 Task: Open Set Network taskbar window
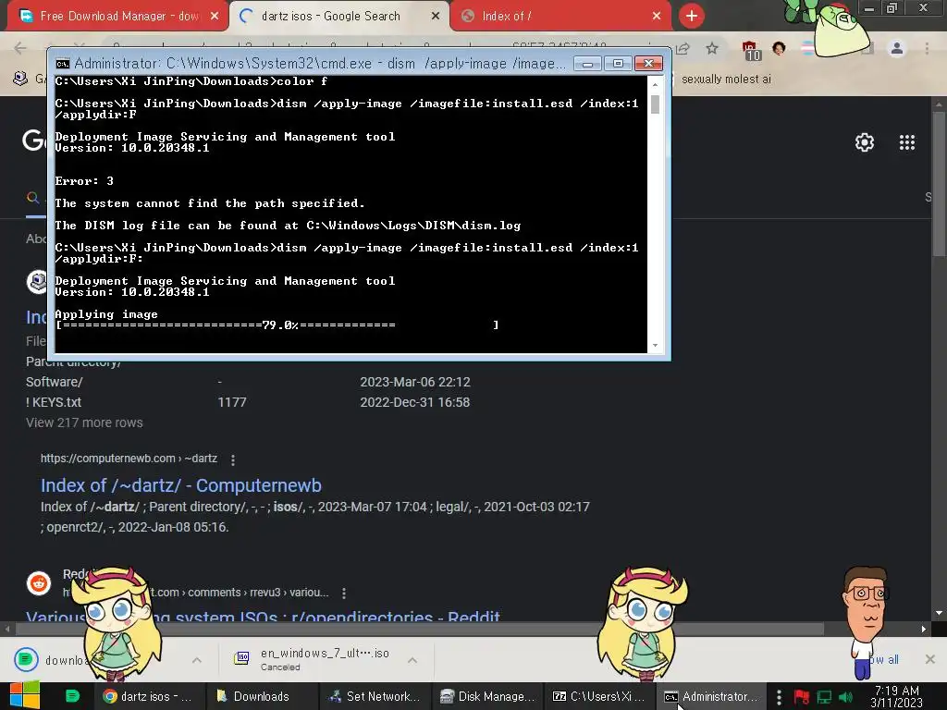[x=375, y=697]
